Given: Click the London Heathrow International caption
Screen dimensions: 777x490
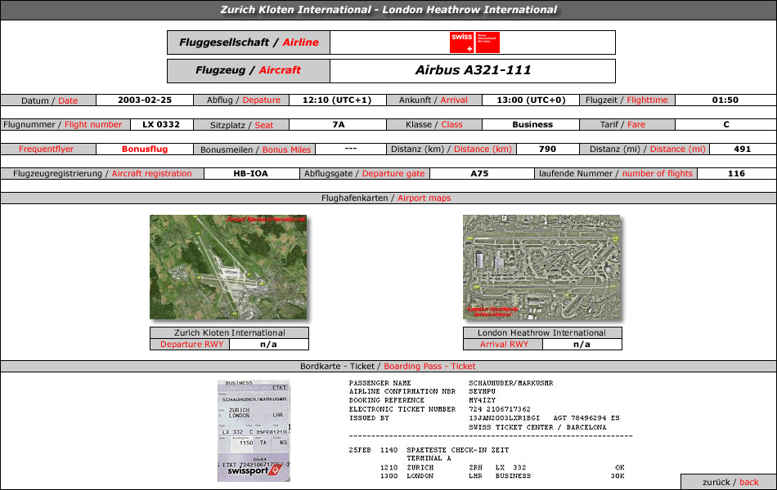Looking at the screenshot, I should pos(542,332).
